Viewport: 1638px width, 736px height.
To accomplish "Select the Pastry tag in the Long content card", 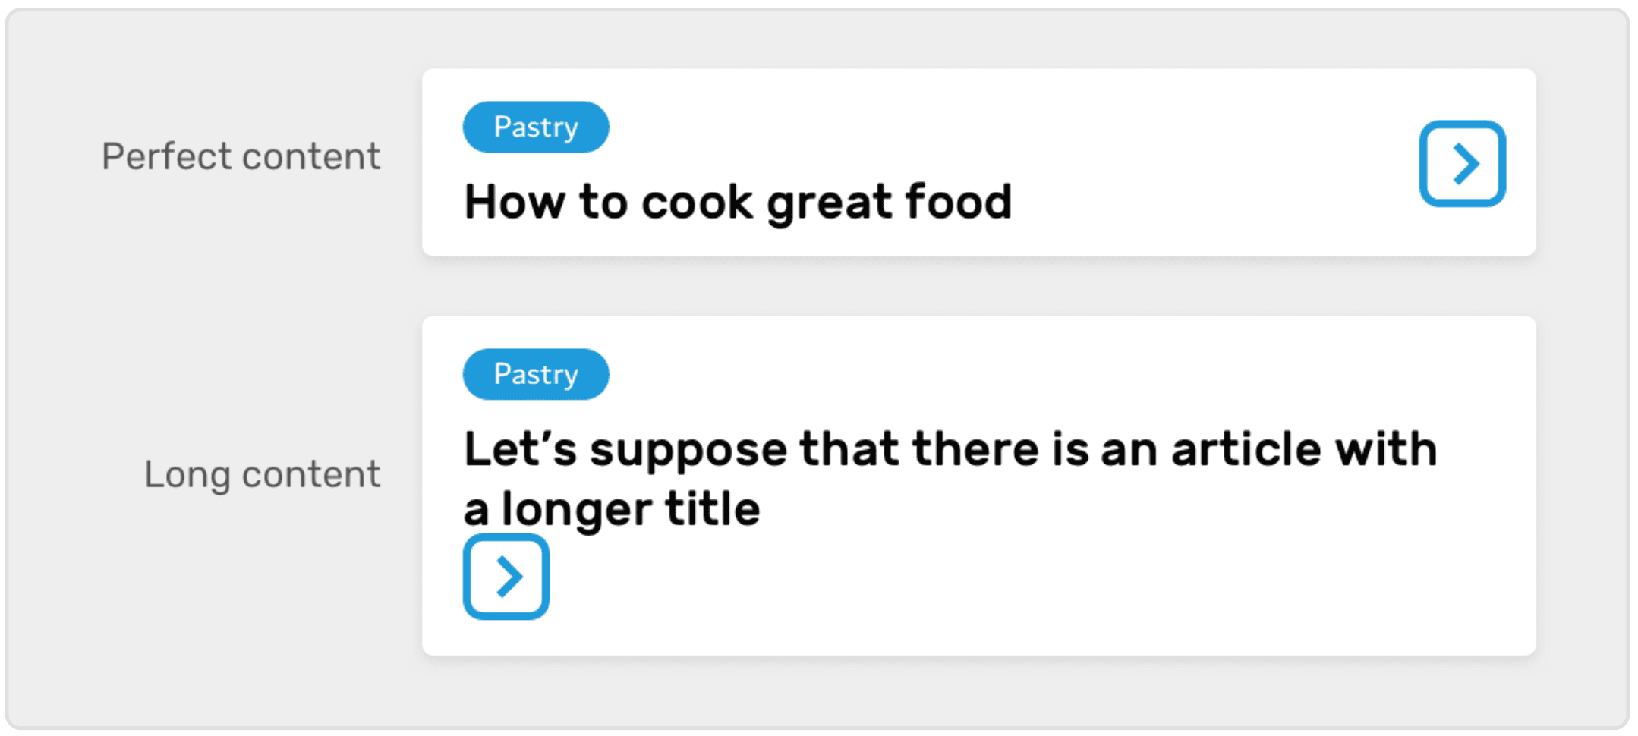I will click(536, 374).
